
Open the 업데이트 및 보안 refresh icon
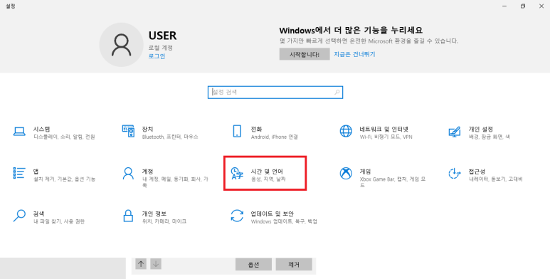click(237, 216)
